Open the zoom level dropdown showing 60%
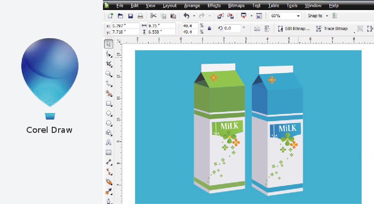This screenshot has height=204, width=374. tap(298, 15)
